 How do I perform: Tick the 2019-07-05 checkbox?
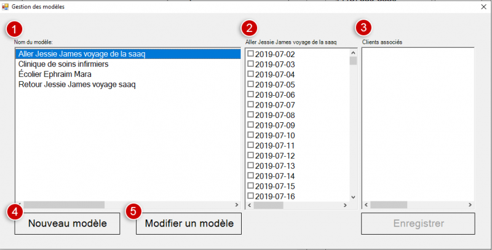250,84
